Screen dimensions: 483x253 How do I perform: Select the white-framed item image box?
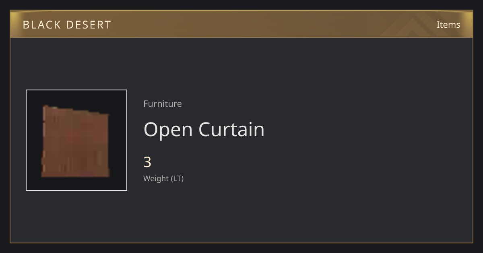76,140
